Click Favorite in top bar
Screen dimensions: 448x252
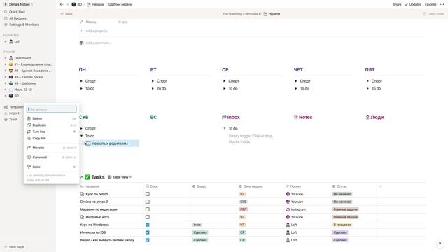[x=430, y=5]
